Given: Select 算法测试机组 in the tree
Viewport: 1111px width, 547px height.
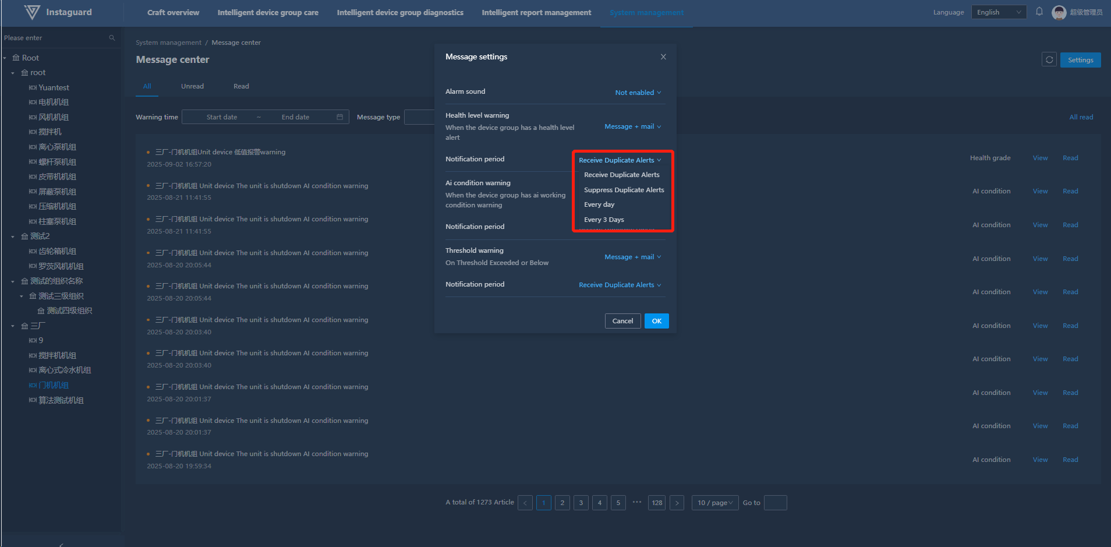Looking at the screenshot, I should 61,401.
